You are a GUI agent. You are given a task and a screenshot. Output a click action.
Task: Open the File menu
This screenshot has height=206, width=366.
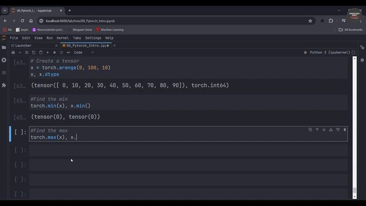pyautogui.click(x=14, y=38)
